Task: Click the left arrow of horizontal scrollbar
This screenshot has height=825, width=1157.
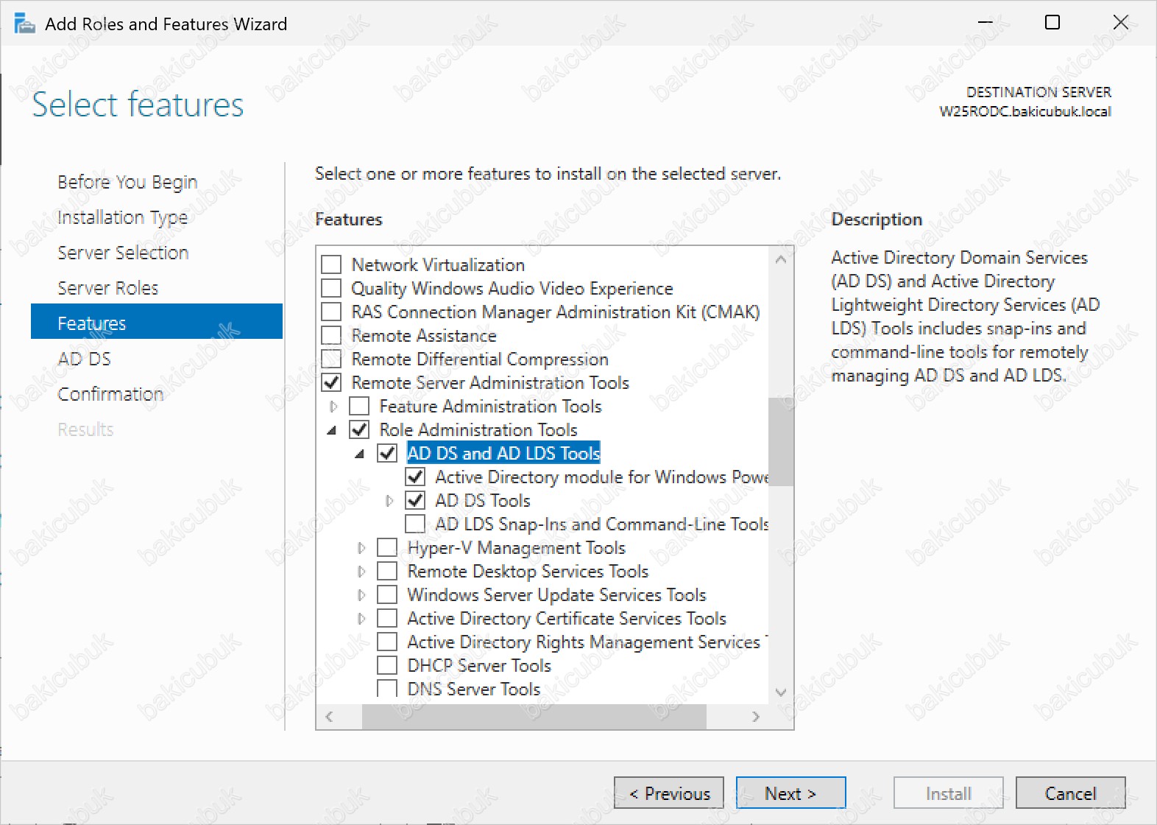Action: 329,717
